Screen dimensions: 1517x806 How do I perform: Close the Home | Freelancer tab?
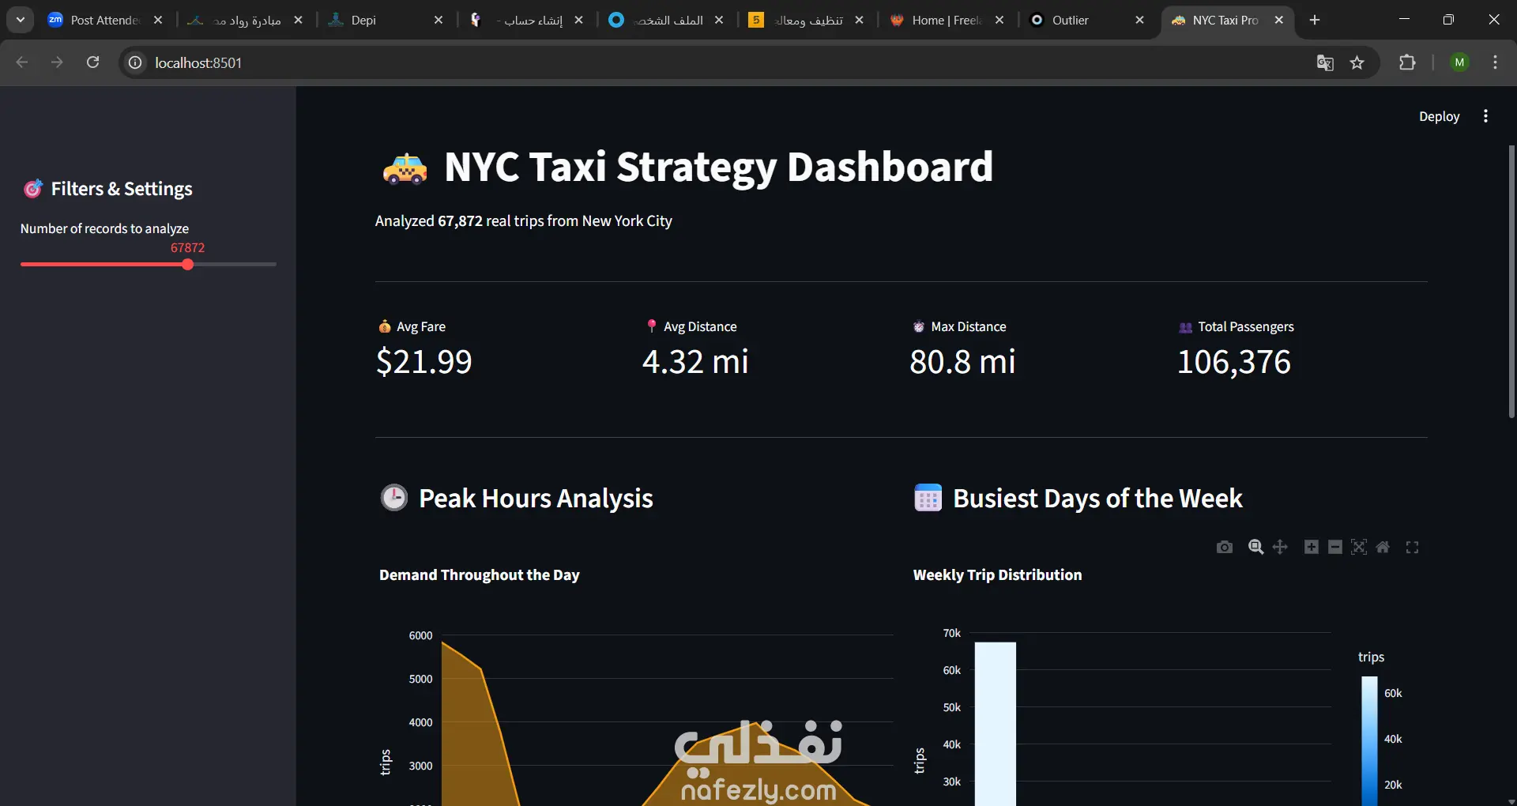999,20
